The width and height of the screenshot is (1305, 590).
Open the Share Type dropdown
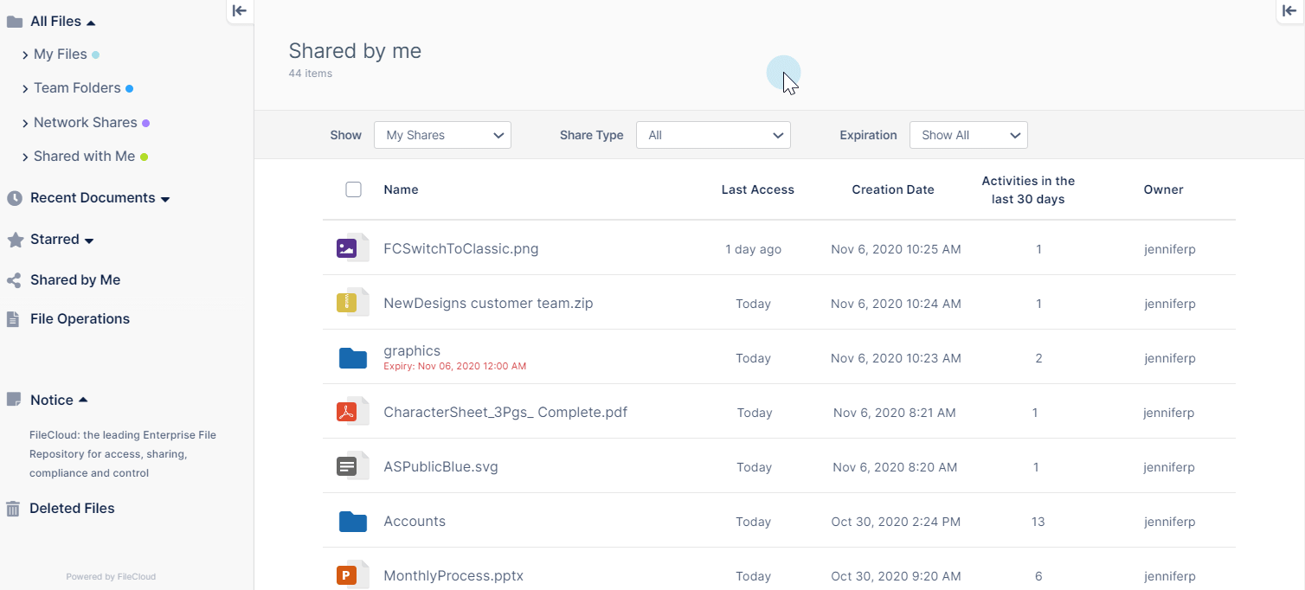[713, 135]
